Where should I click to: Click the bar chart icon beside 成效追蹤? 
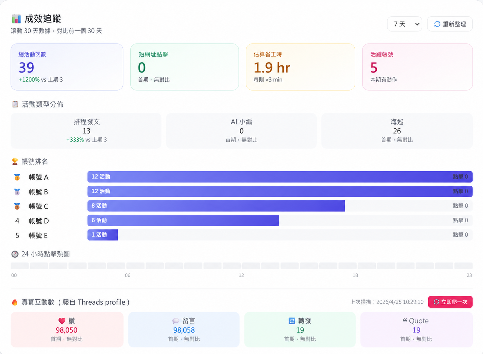[x=16, y=19]
